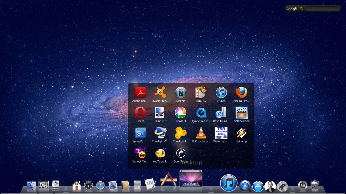Open YouTube Song Downloader icon
The height and width of the screenshot is (194, 346).
(x=160, y=153)
